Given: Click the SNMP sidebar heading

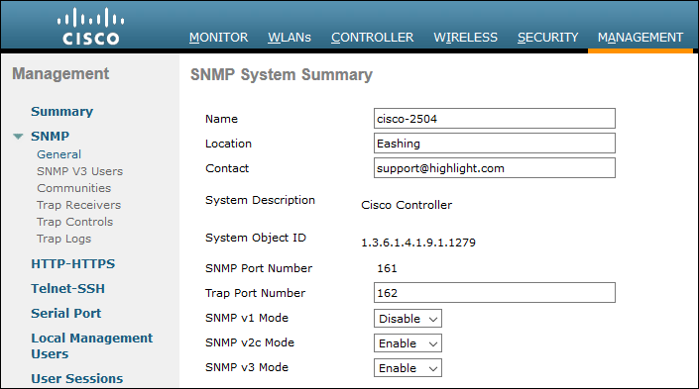Looking at the screenshot, I should pos(50,137).
